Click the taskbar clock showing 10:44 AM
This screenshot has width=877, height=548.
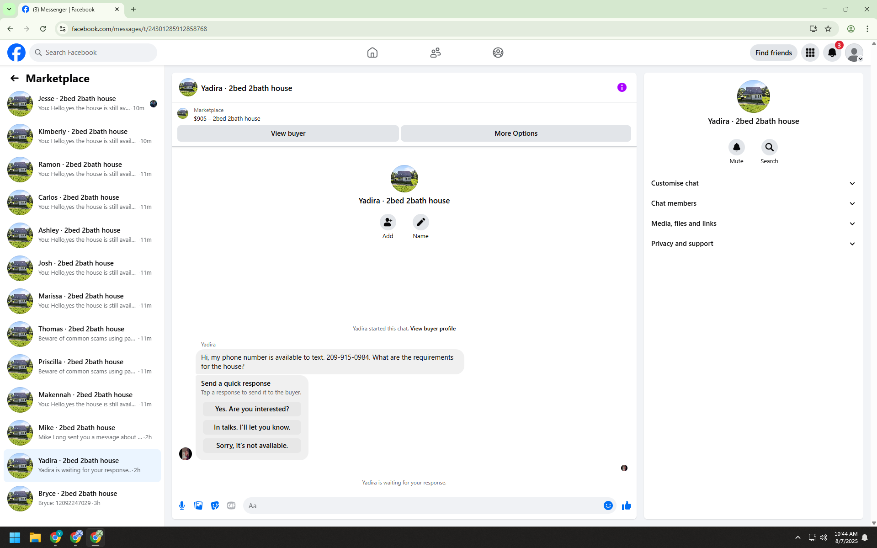tap(846, 537)
